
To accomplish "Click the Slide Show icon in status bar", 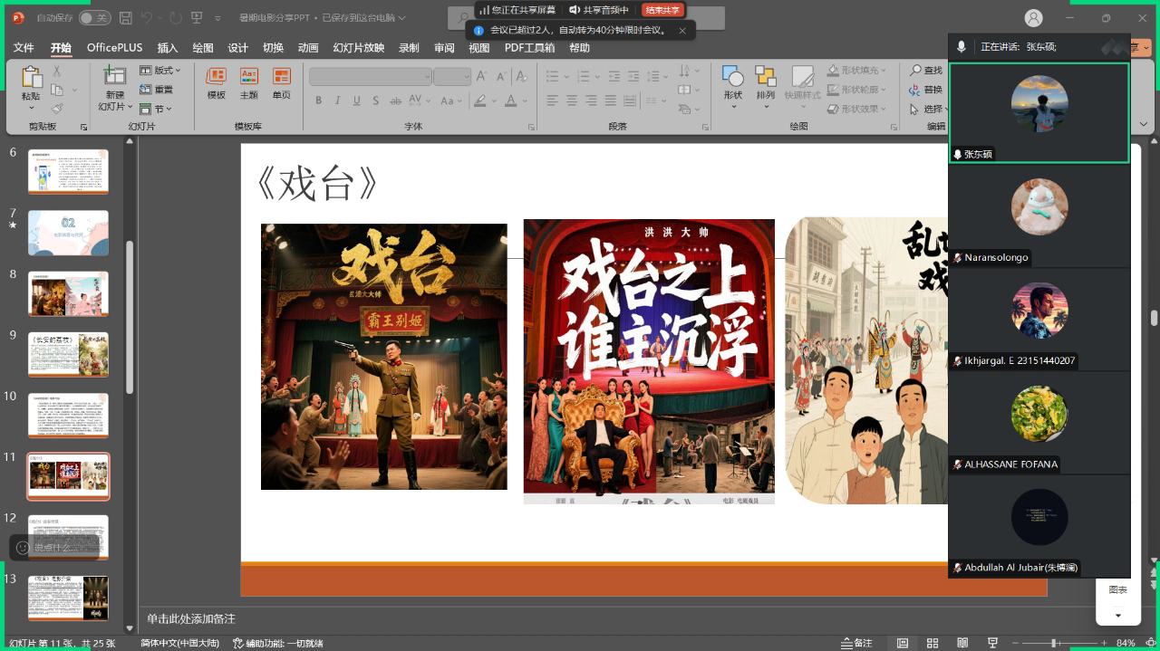I will tap(993, 643).
